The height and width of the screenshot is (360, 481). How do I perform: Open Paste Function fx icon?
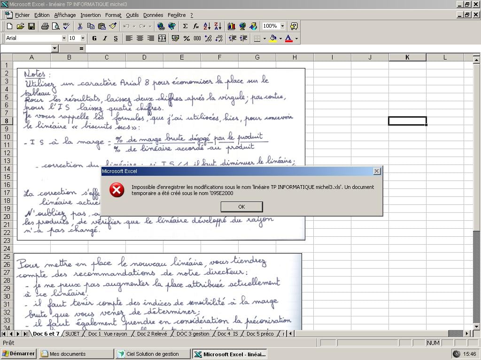196,26
